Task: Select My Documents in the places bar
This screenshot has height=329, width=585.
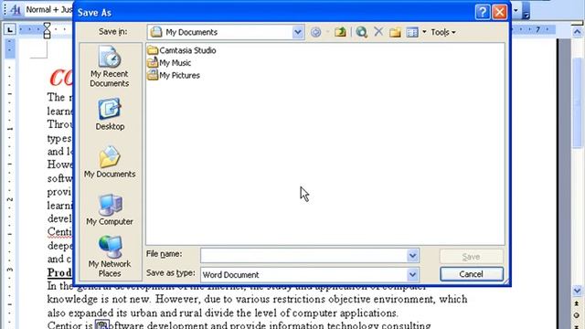Action: coord(110,162)
